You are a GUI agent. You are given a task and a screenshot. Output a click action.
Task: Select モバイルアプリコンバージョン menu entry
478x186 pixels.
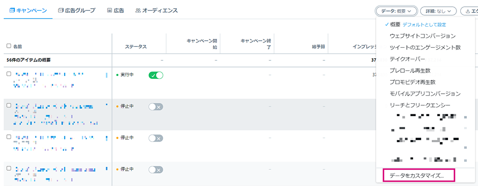425,94
